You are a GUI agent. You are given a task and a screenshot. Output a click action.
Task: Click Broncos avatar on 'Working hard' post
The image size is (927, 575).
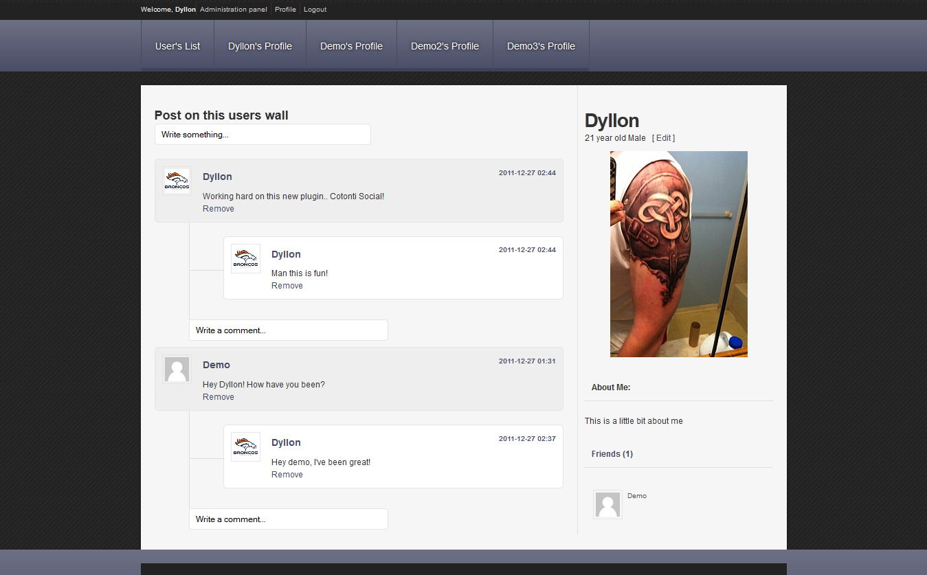click(177, 181)
